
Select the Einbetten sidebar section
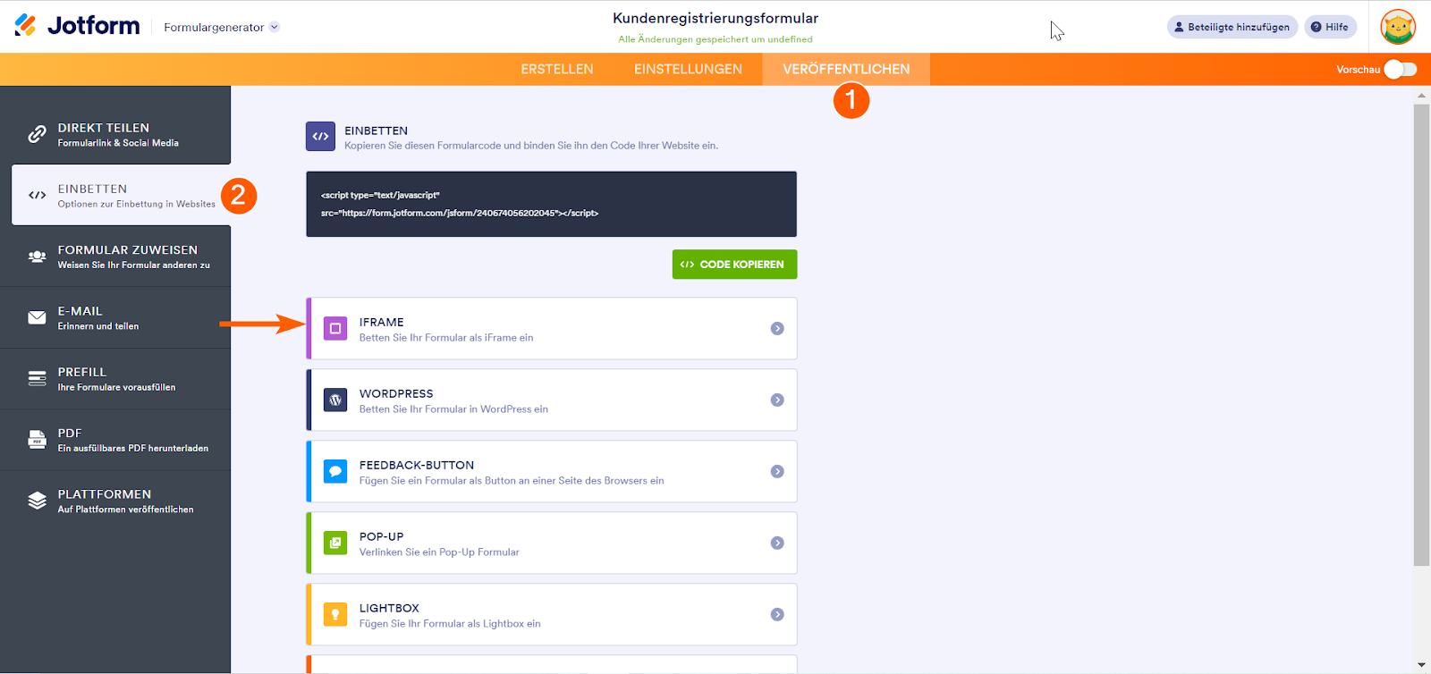(121, 195)
